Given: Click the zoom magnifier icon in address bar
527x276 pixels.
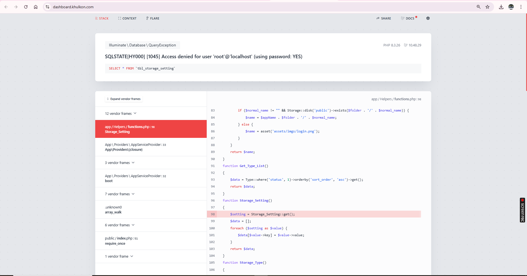Looking at the screenshot, I should 478,7.
